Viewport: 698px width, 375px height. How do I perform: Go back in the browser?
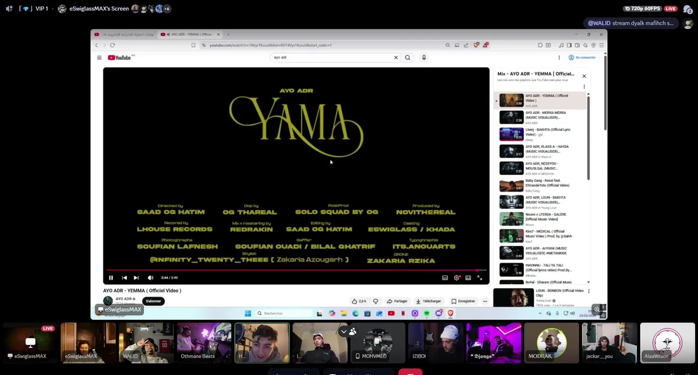pyautogui.click(x=96, y=45)
